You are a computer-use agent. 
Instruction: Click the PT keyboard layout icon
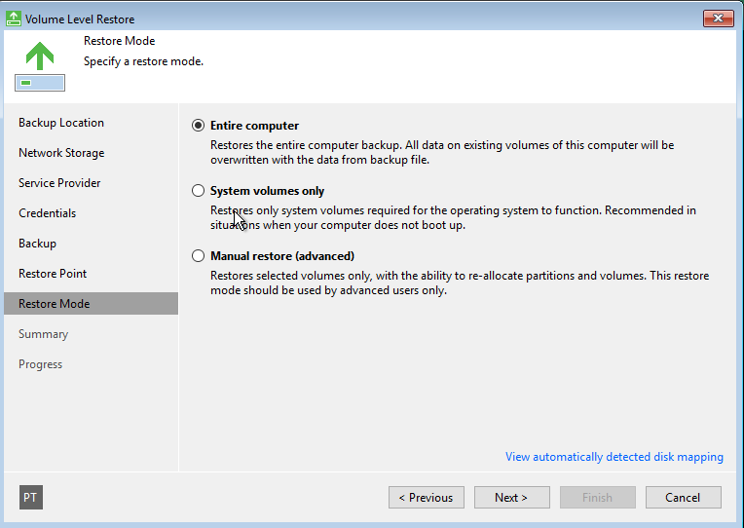tap(31, 497)
